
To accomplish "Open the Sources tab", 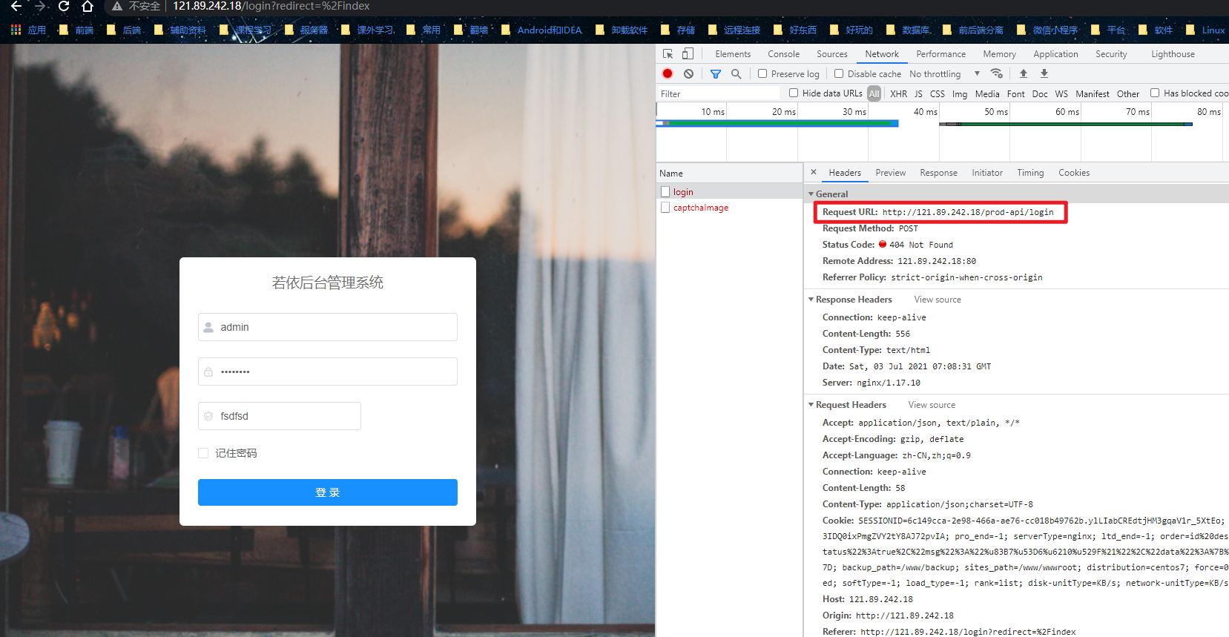I will pos(831,54).
